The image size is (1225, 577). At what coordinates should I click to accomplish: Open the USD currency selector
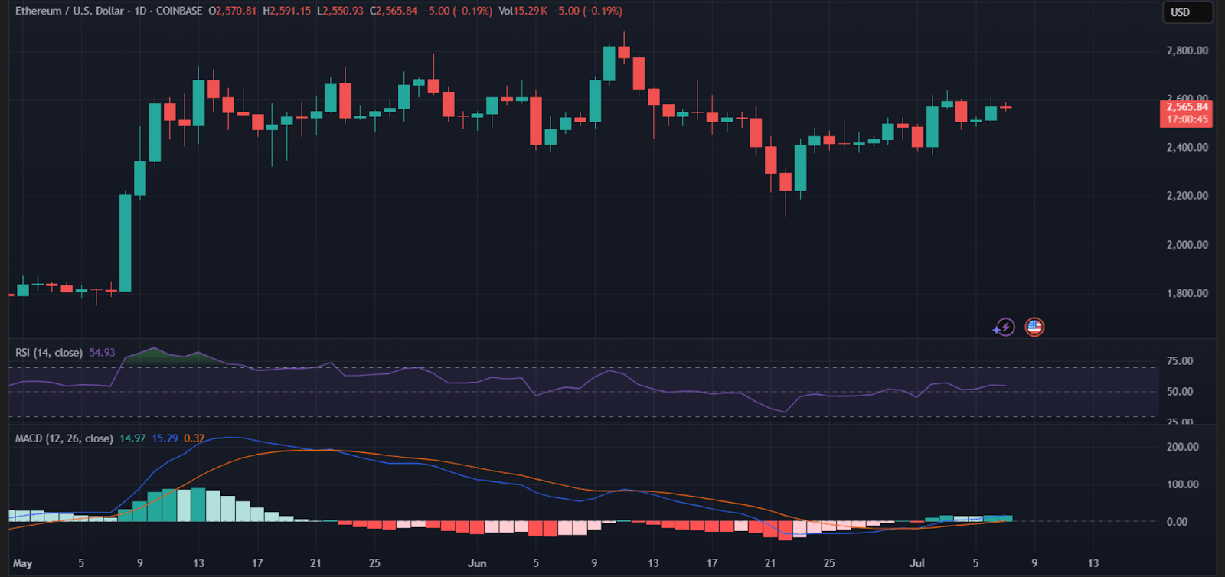coord(1187,12)
